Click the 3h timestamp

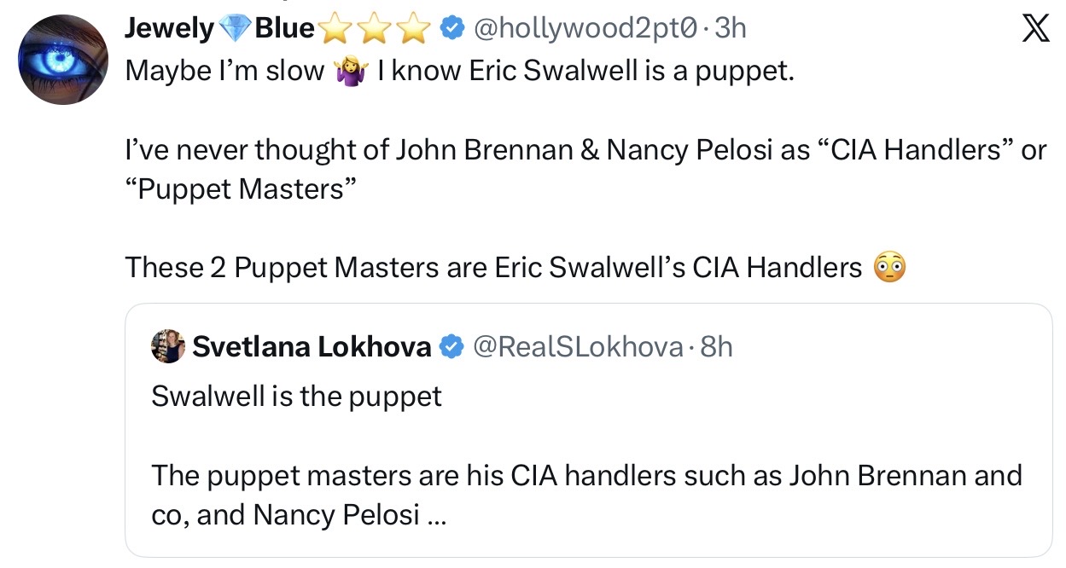tap(731, 29)
